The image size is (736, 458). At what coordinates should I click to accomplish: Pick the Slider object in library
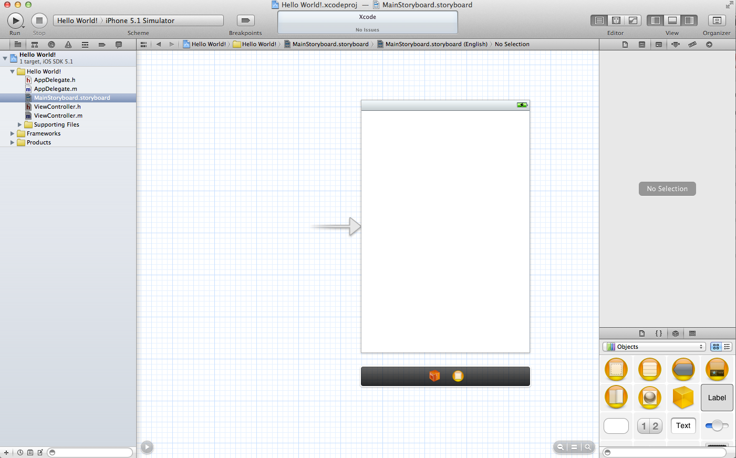coord(717,426)
